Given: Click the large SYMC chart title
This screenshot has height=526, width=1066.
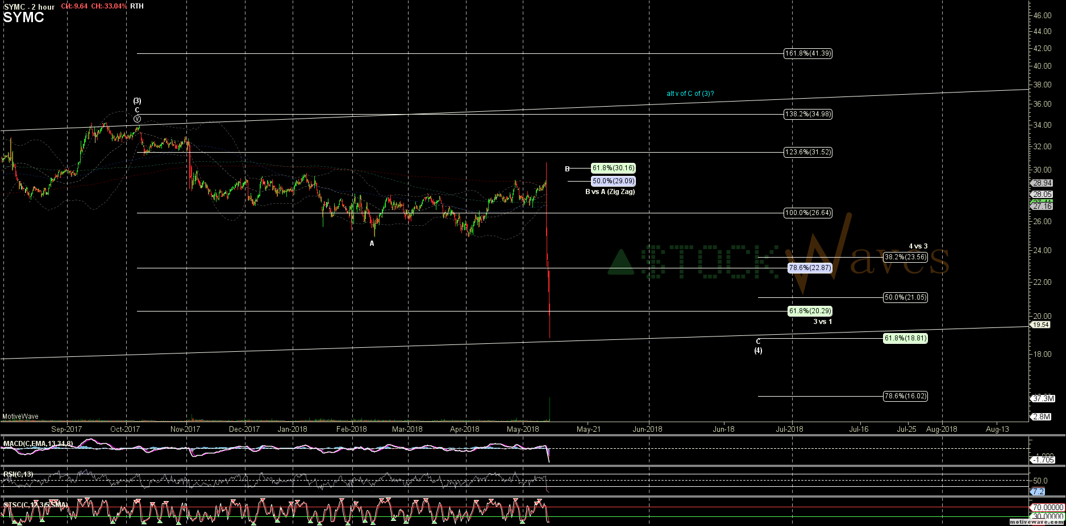Looking at the screenshot, I should pos(23,18).
